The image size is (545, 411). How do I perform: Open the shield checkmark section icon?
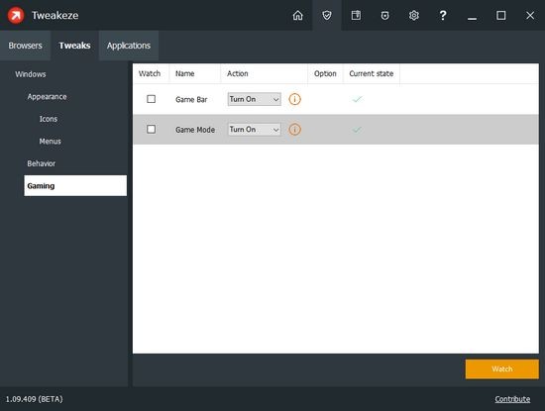[x=327, y=15]
